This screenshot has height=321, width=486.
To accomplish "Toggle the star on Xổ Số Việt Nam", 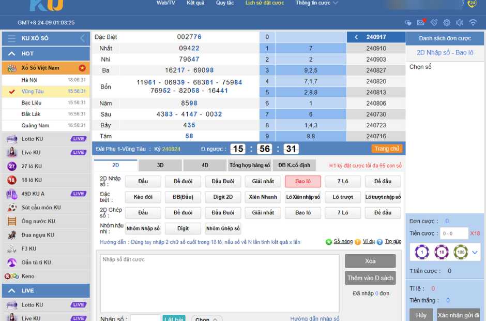I will tap(82, 68).
